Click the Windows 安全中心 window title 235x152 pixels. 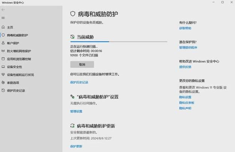pos(13,3)
